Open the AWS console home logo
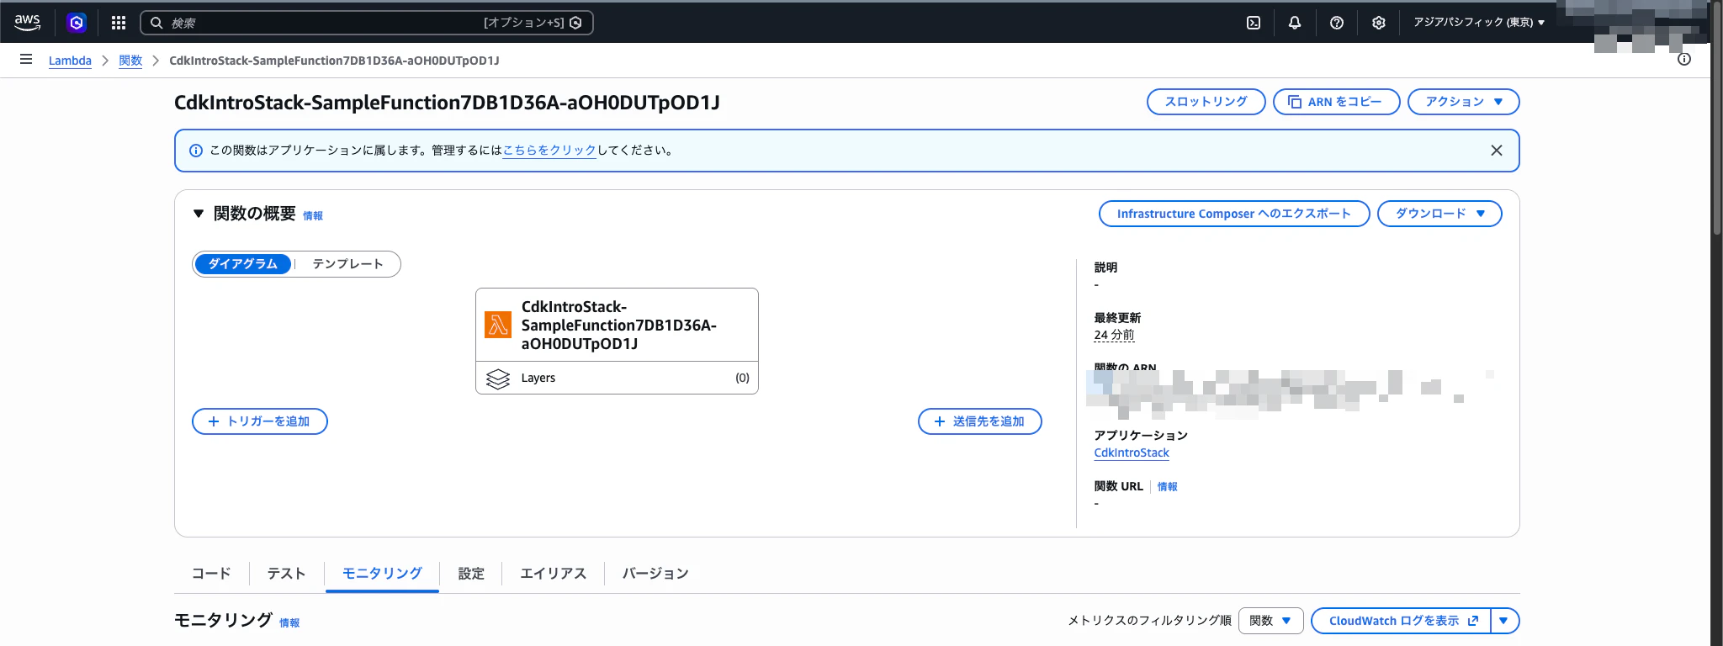Image resolution: width=1723 pixels, height=646 pixels. click(27, 23)
